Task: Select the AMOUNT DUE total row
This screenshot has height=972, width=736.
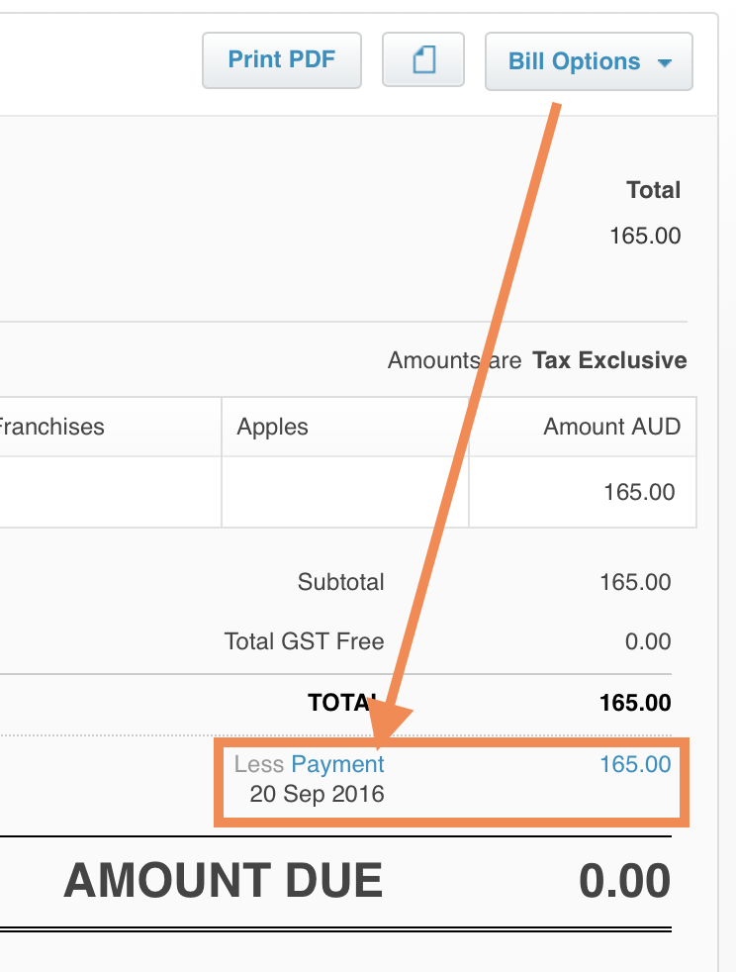Action: pyautogui.click(x=366, y=879)
